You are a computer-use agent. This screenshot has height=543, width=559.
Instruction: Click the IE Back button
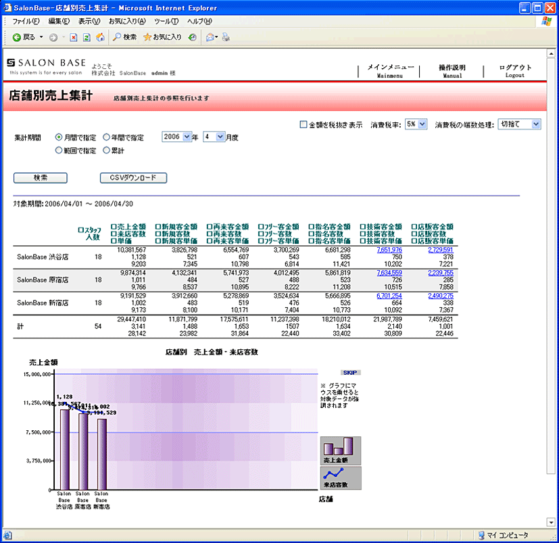click(24, 37)
